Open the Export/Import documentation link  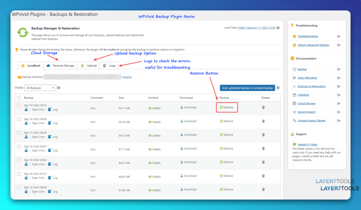point(306,112)
